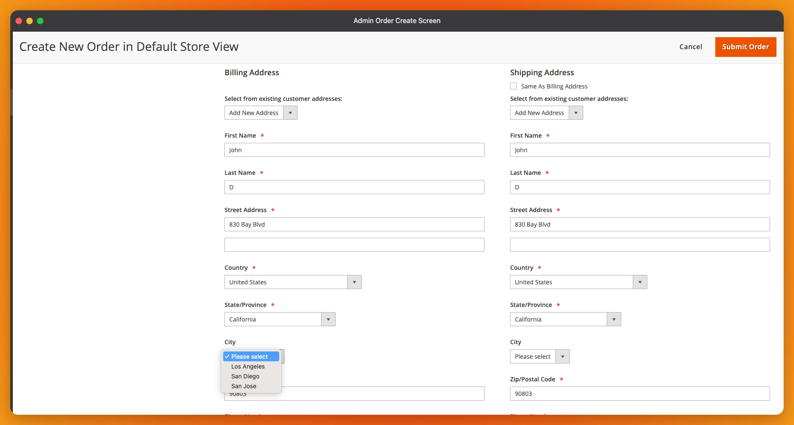Click the Submit Order button
The width and height of the screenshot is (794, 425).
[x=746, y=47]
